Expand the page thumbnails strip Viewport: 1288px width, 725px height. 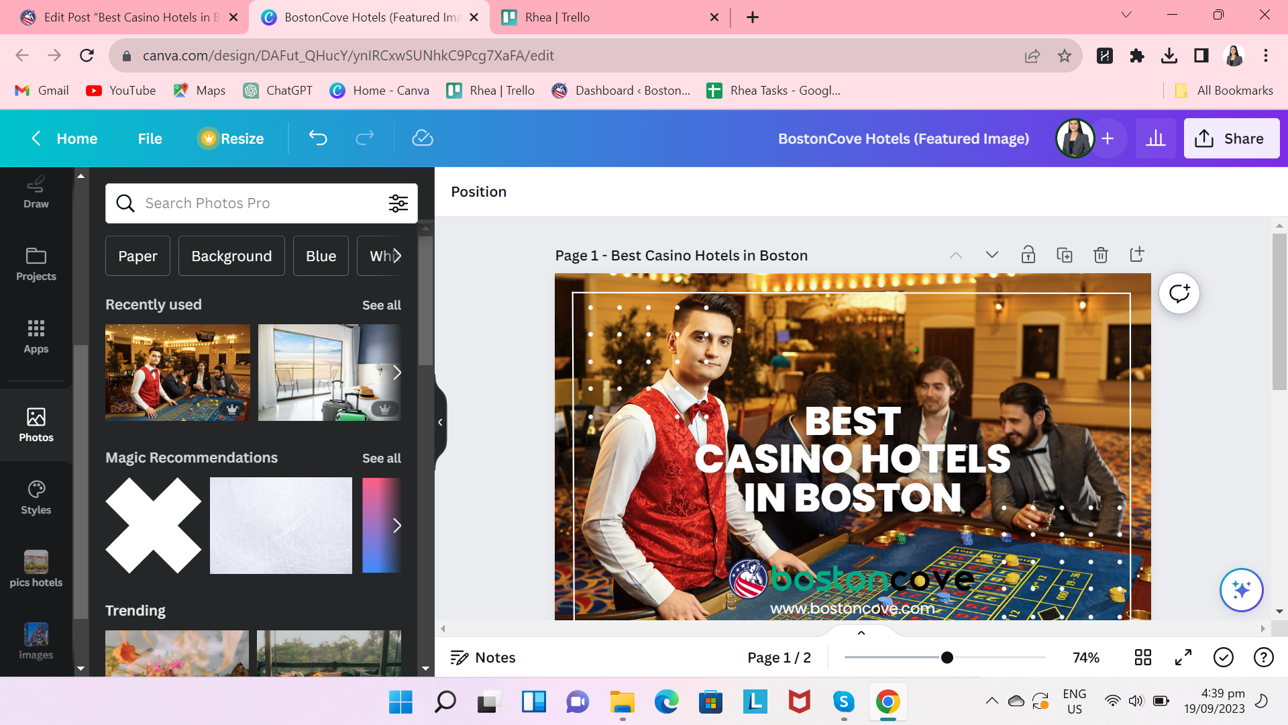[861, 632]
